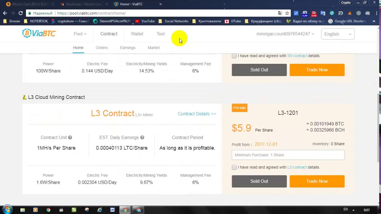Tick the S9 contract agreement checkbox
This screenshot has height=214, width=381.
tap(234, 56)
